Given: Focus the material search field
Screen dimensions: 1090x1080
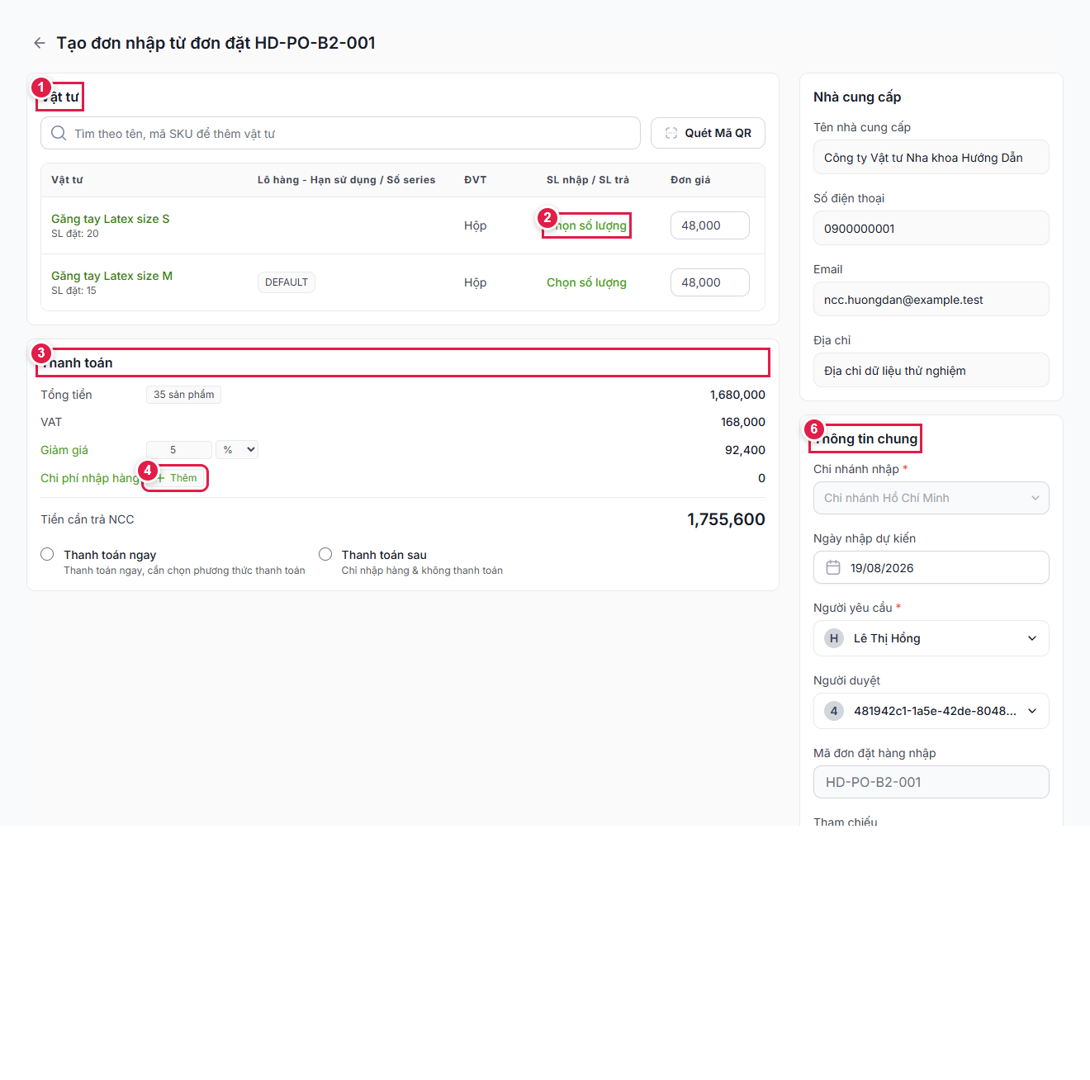Looking at the screenshot, I should 340,133.
